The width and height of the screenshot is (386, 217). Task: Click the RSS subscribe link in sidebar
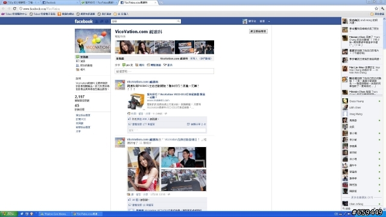click(x=81, y=119)
